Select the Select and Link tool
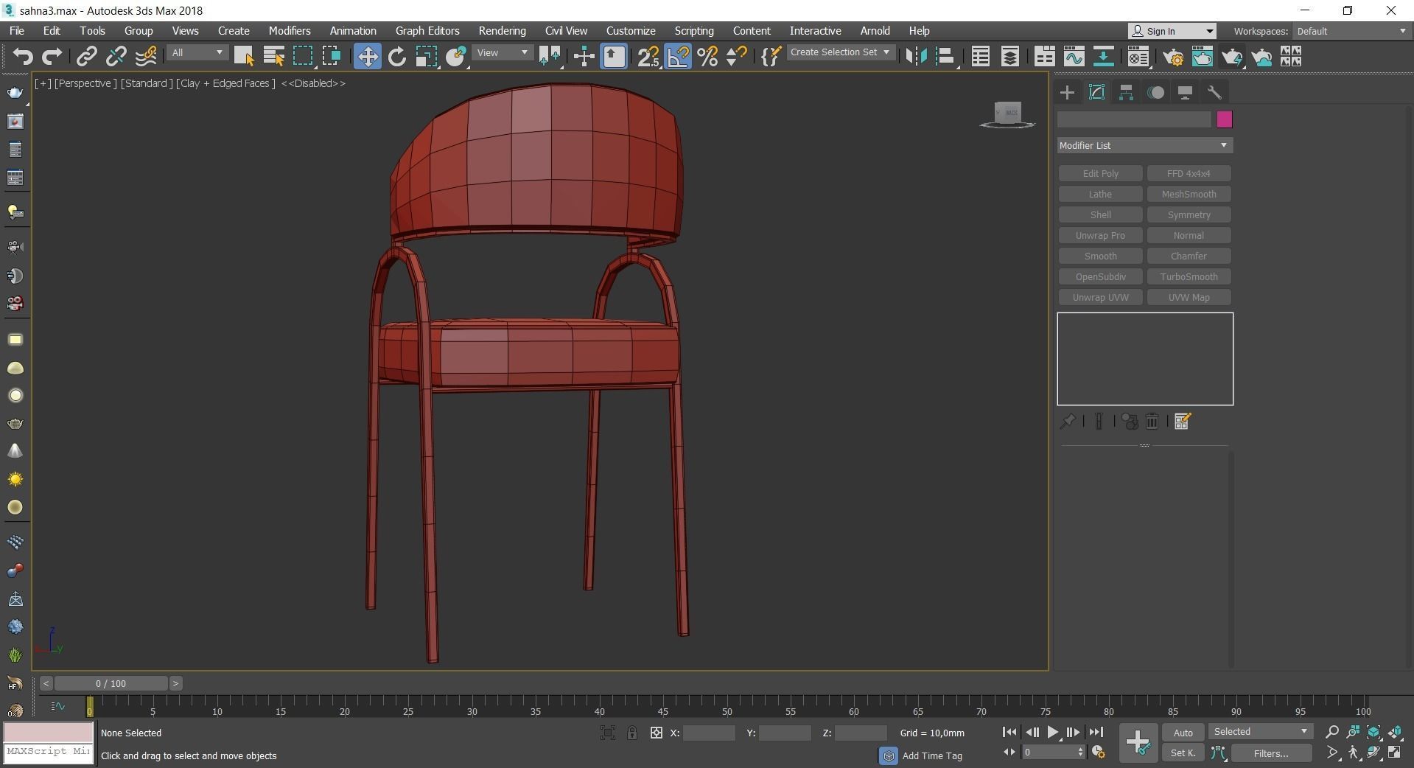 pos(87,57)
